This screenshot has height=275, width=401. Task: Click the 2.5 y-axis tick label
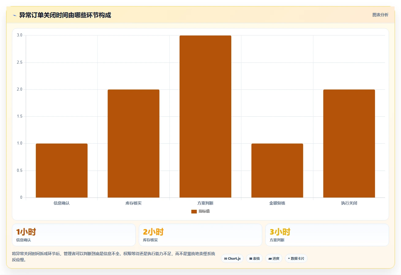(20, 62)
